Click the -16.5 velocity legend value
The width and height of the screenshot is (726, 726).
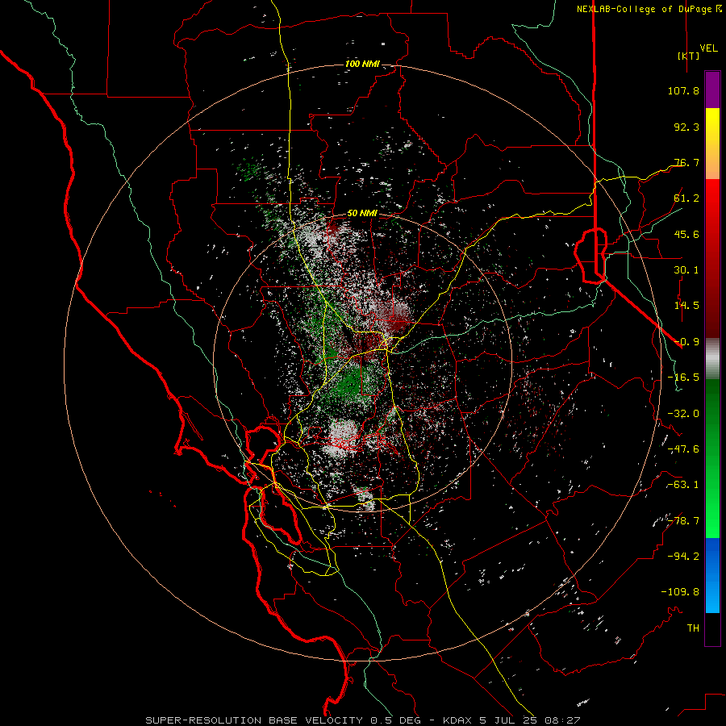coord(683,378)
